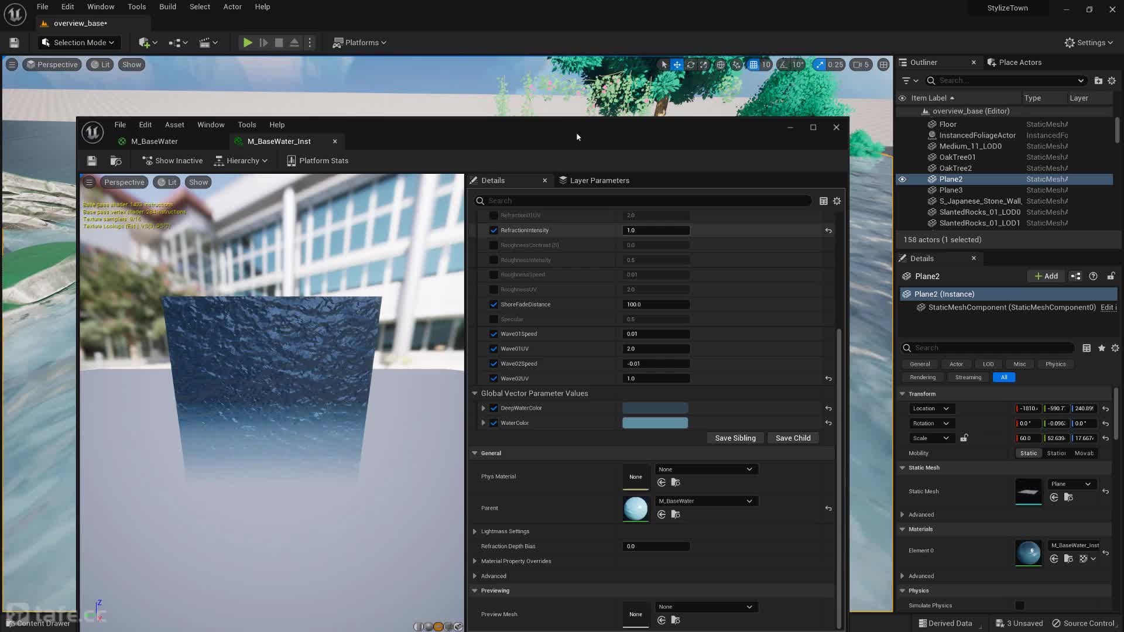Uncheck the DeepWaterColor parameter
Screen dimensions: 1124x632
tap(494, 408)
